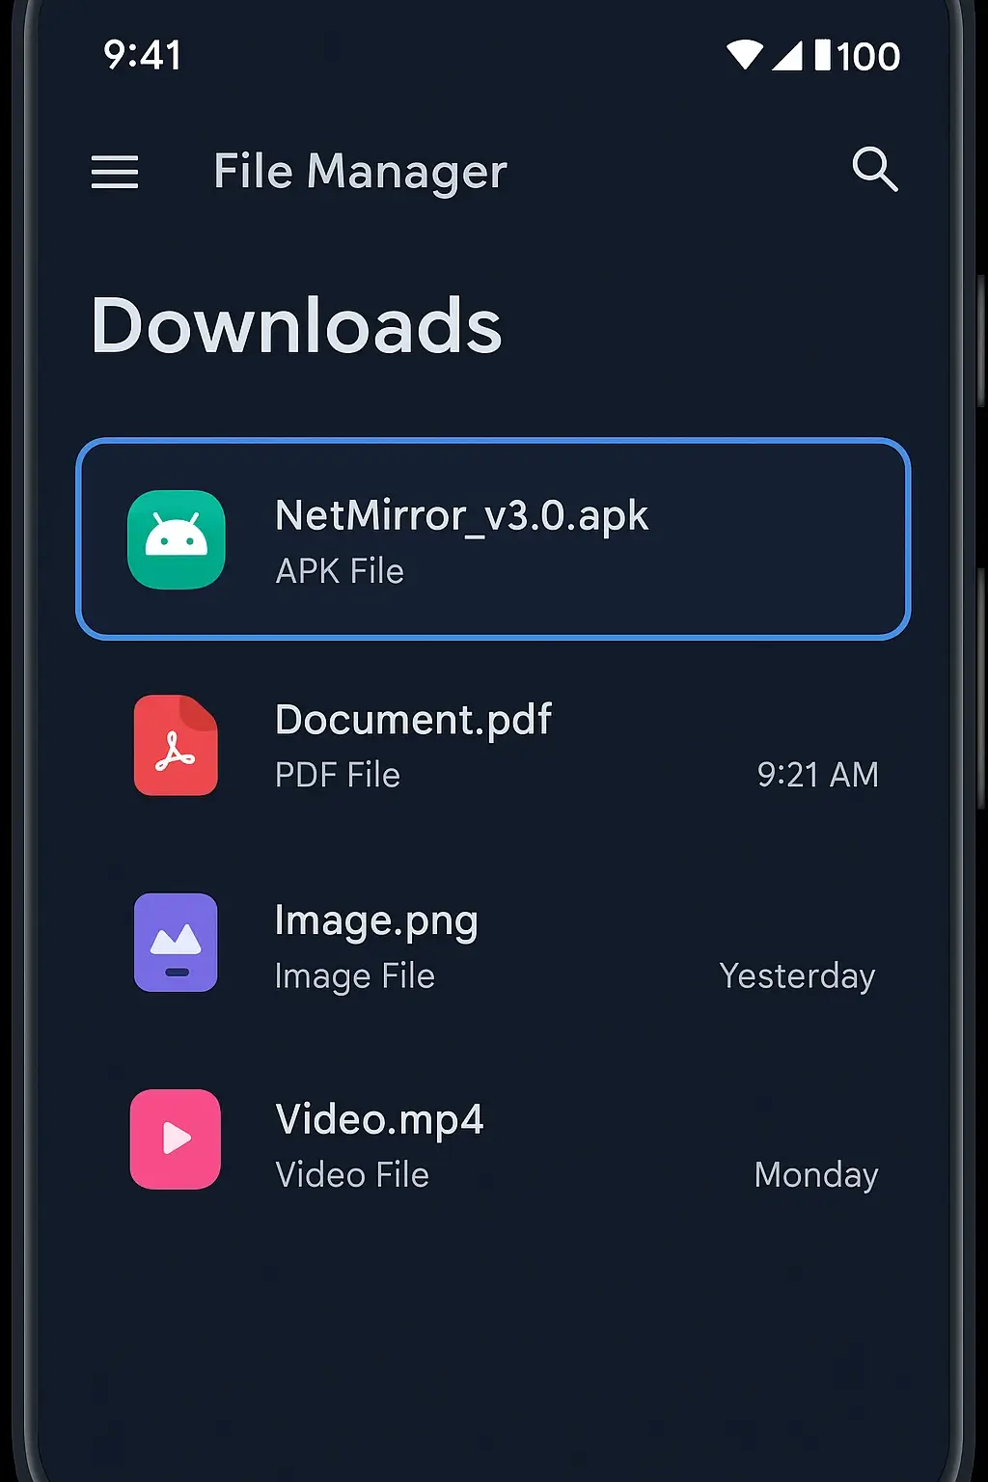Tap the cellular signal status icon
The image size is (988, 1482).
pos(786,56)
